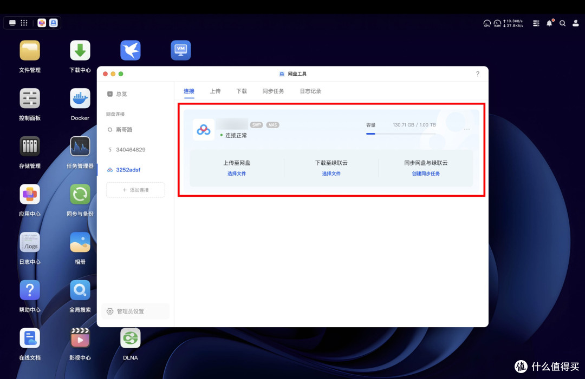
Task: Open 应用中心 desktop icon
Action: coord(30,194)
